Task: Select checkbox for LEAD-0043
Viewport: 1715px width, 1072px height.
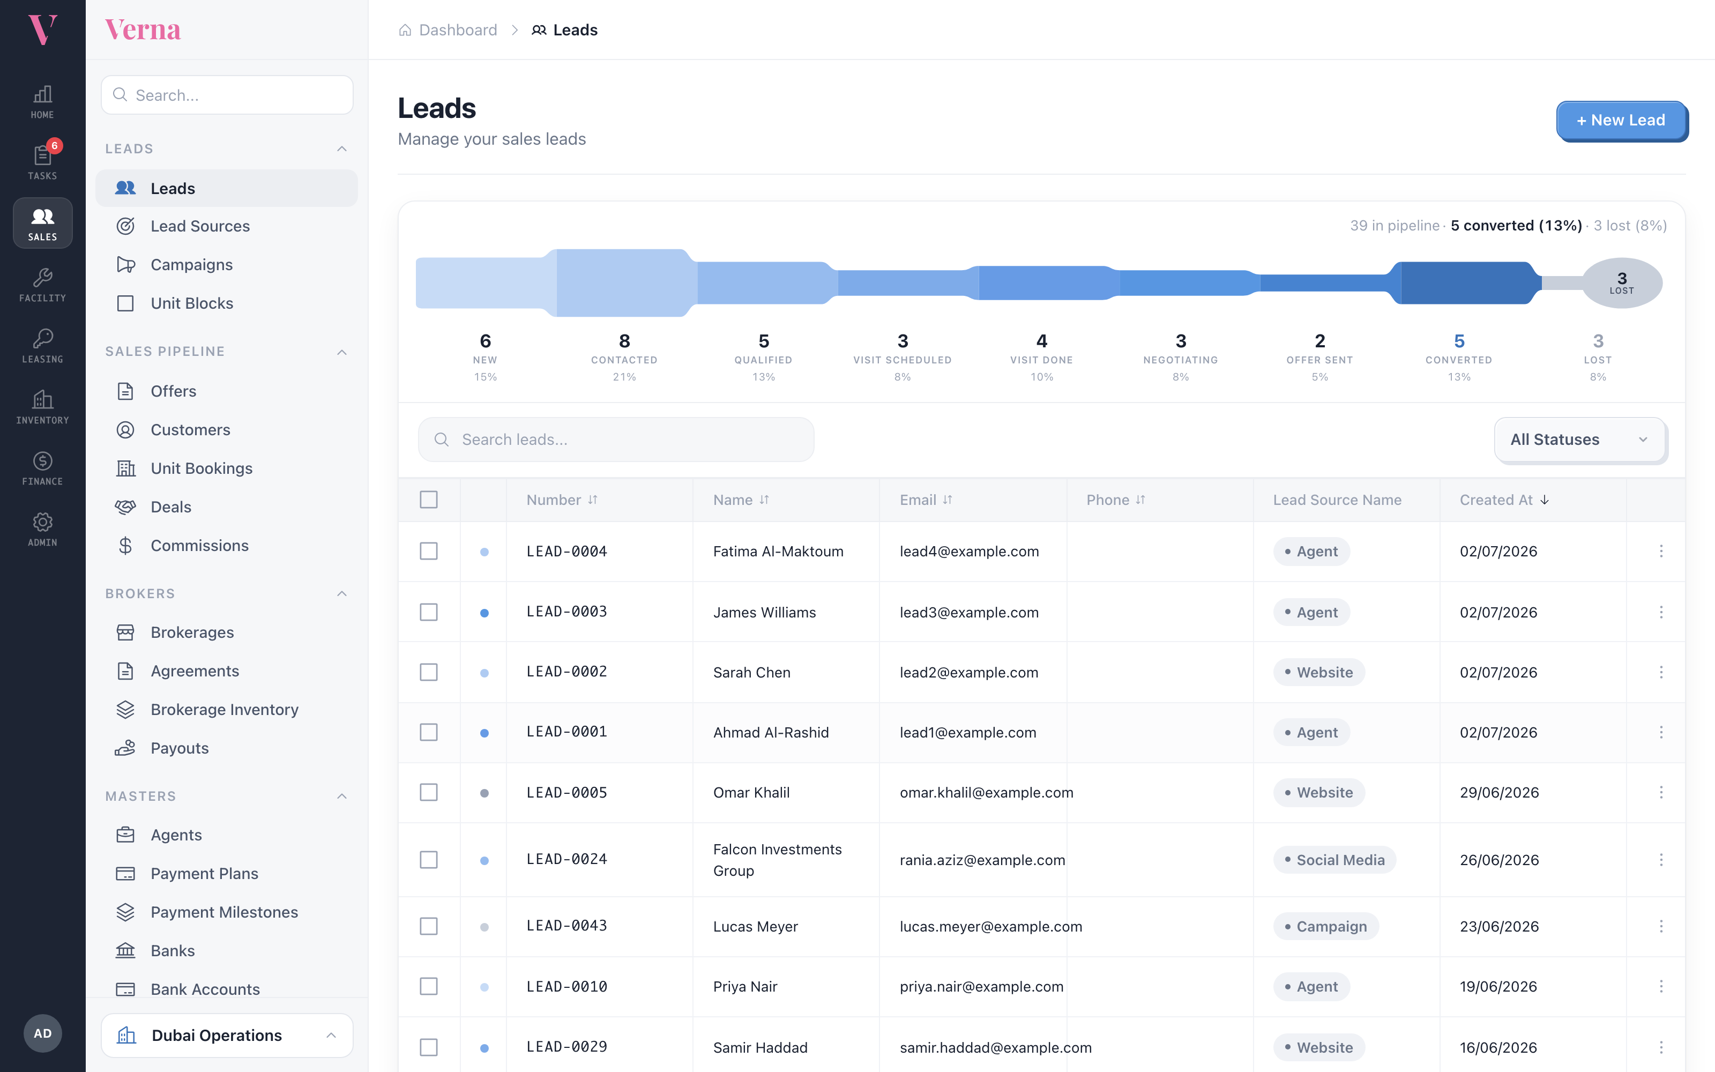Action: (429, 926)
